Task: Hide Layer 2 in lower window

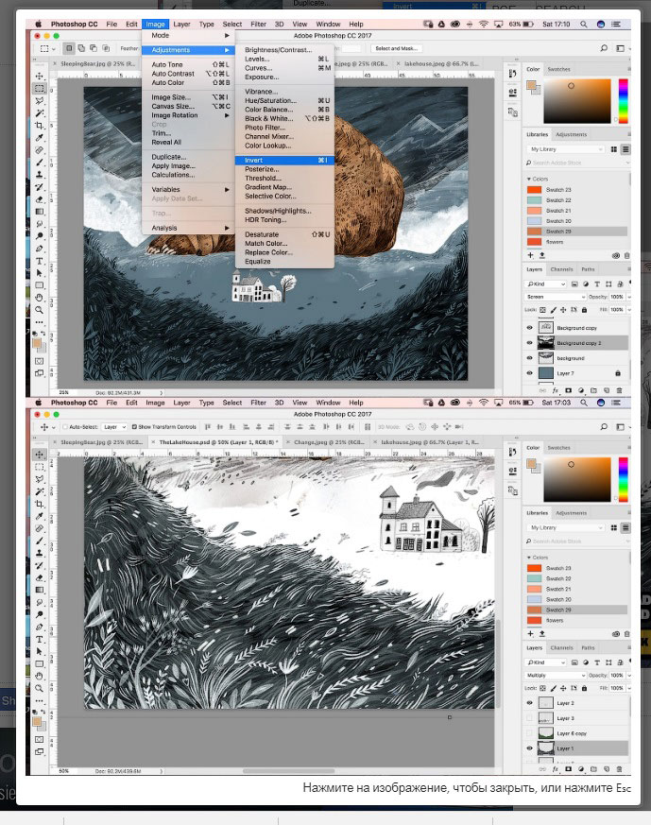Action: 529,703
